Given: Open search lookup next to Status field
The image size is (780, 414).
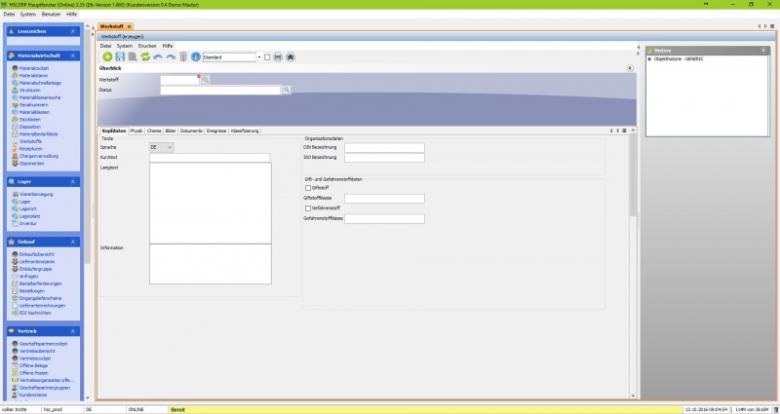Looking at the screenshot, I should click(287, 90).
